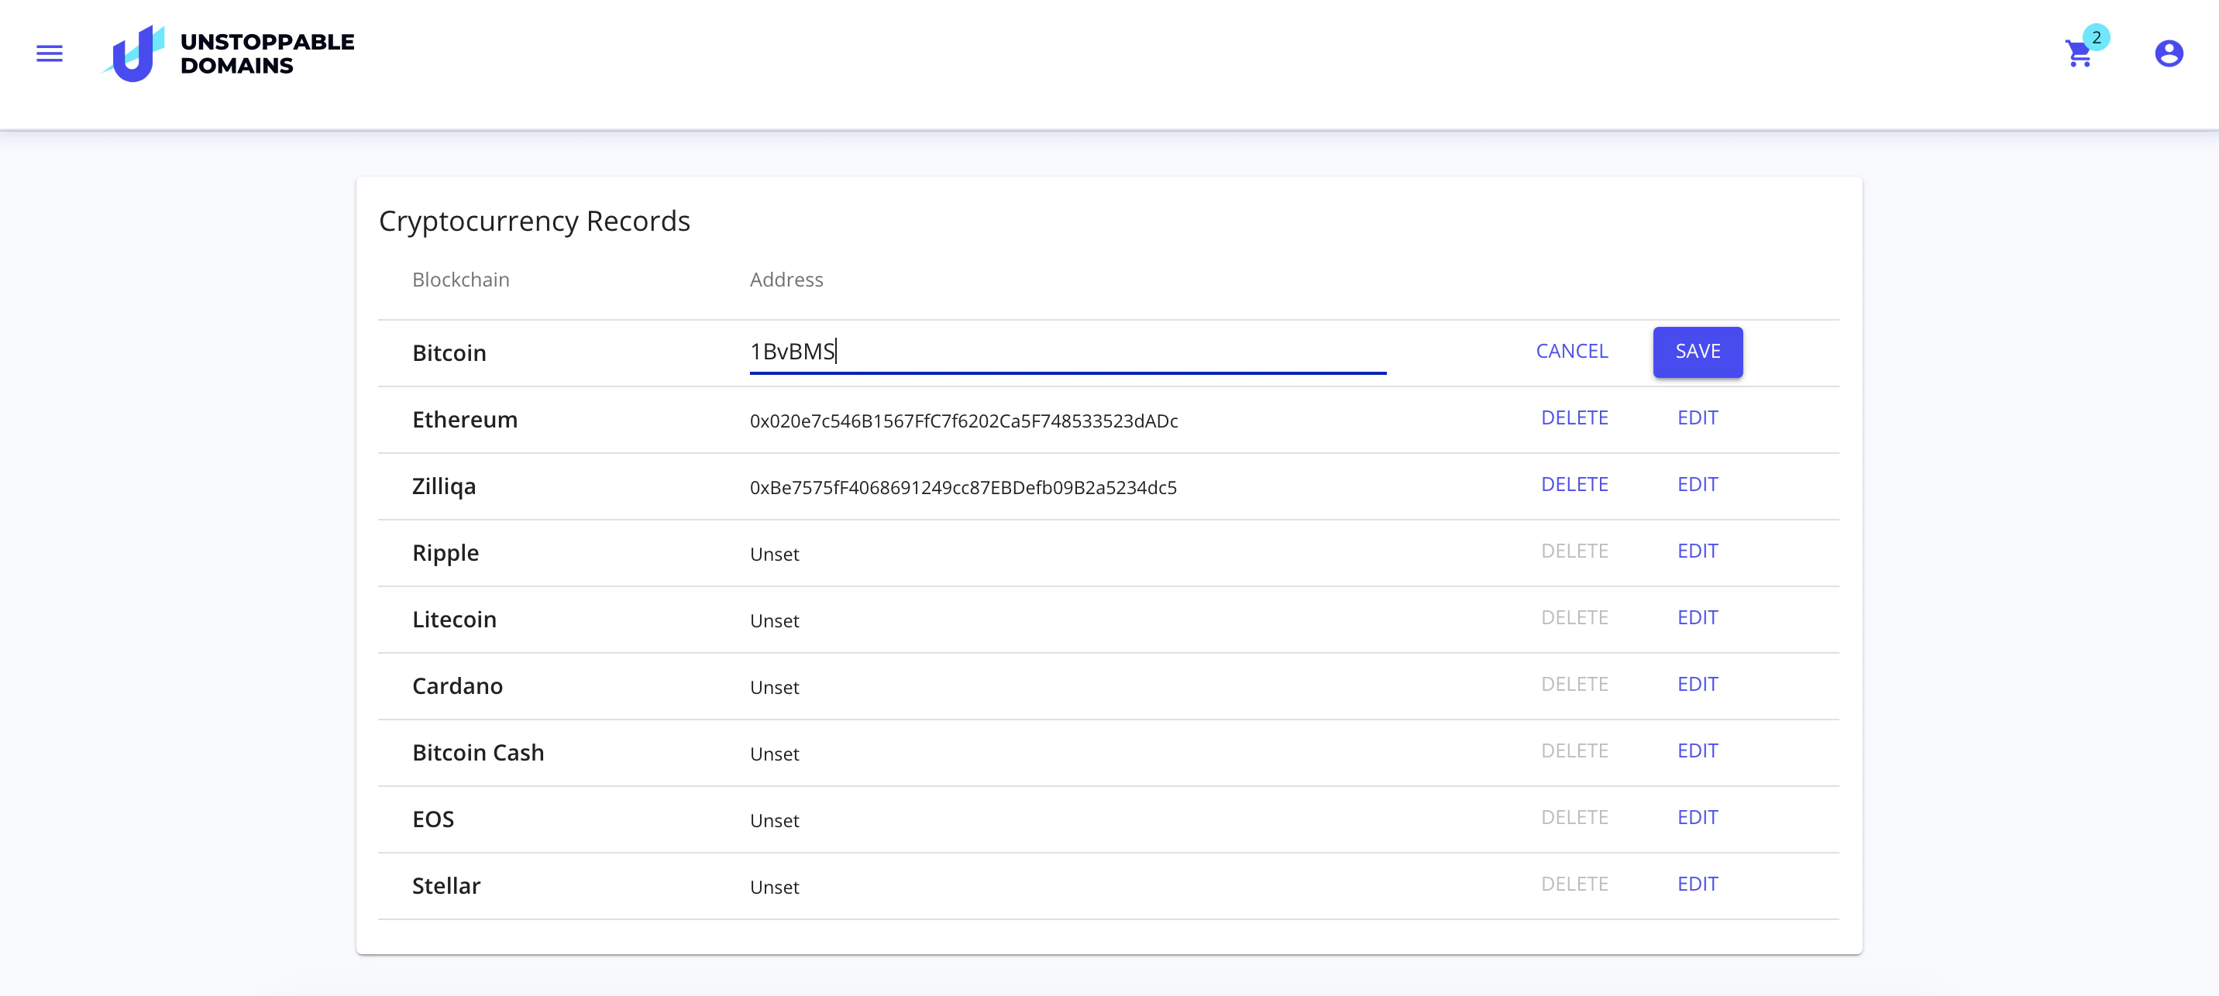Select the Ethereum address 0x020e7c546B...

pyautogui.click(x=963, y=421)
